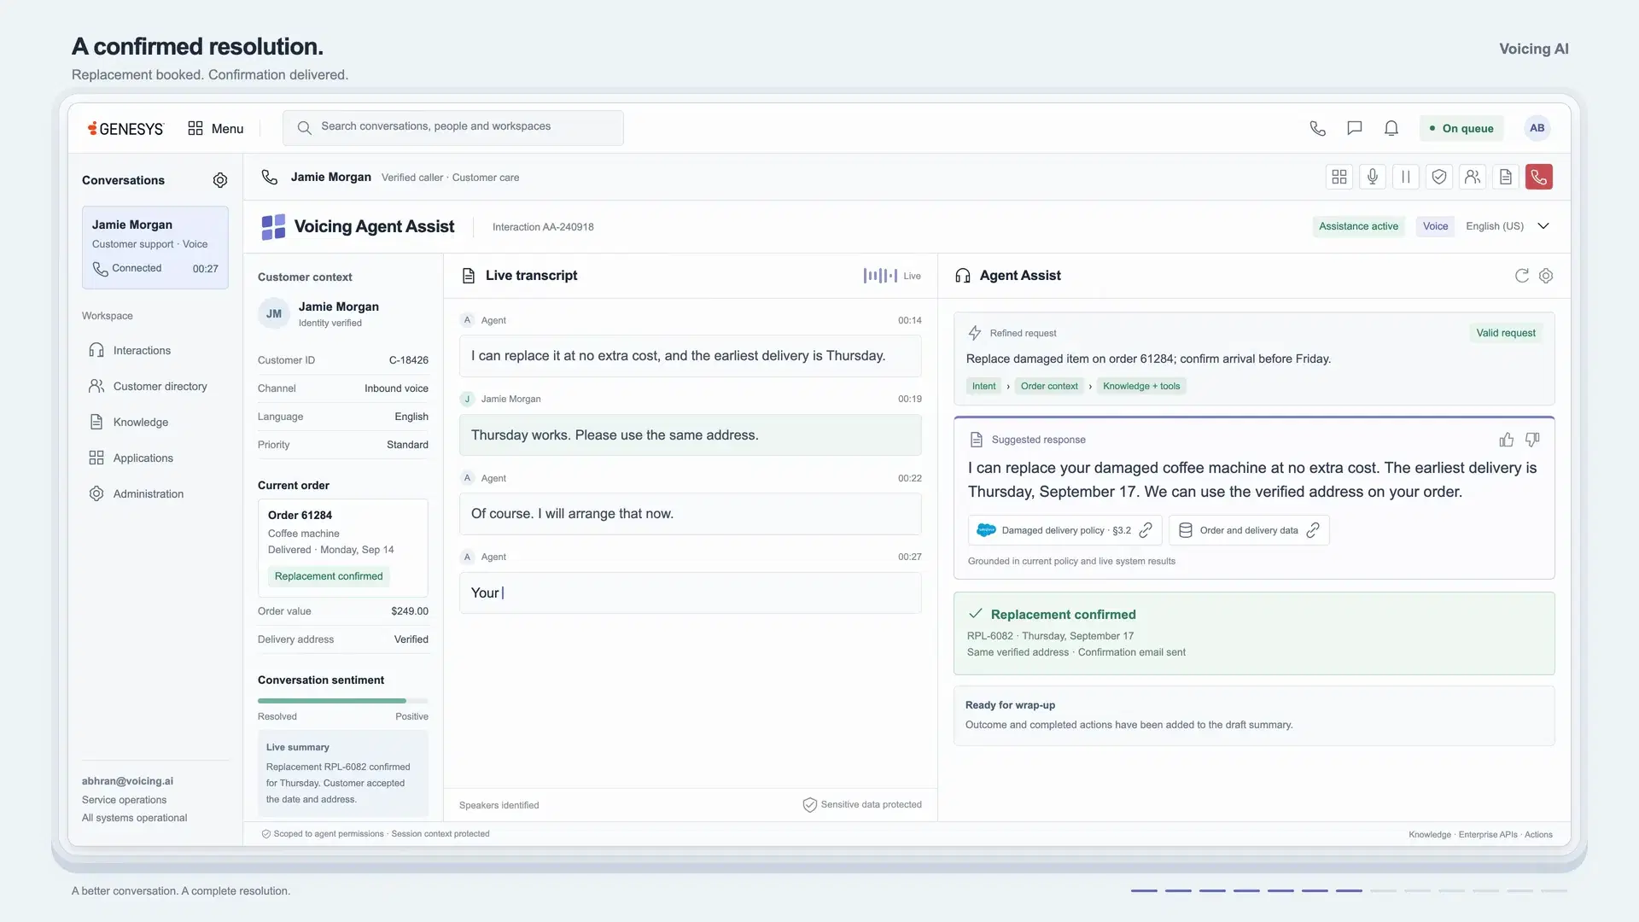Click the Replacement confirmed order tag
The height and width of the screenshot is (922, 1639).
[x=329, y=576]
